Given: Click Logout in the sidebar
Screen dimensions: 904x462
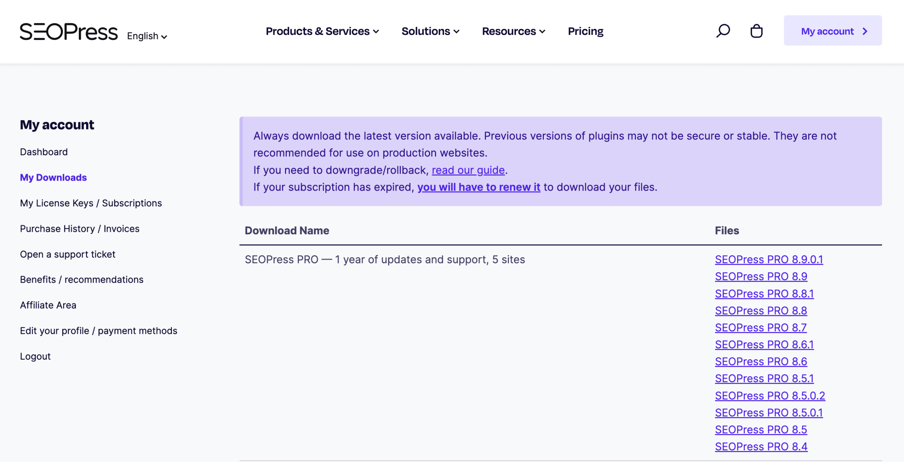Looking at the screenshot, I should pos(35,356).
